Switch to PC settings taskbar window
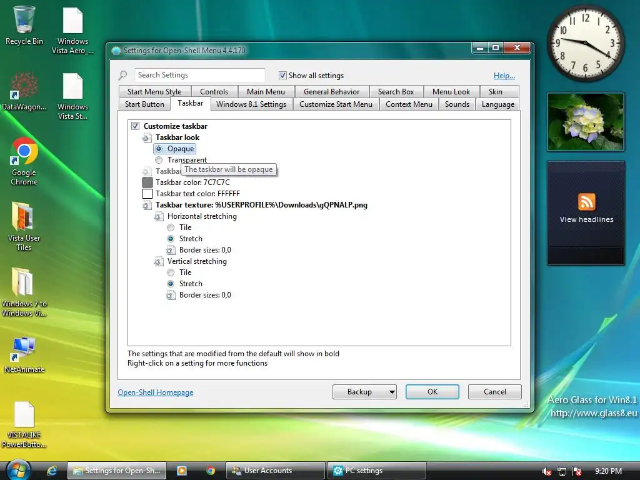This screenshot has height=480, width=640. (377, 471)
